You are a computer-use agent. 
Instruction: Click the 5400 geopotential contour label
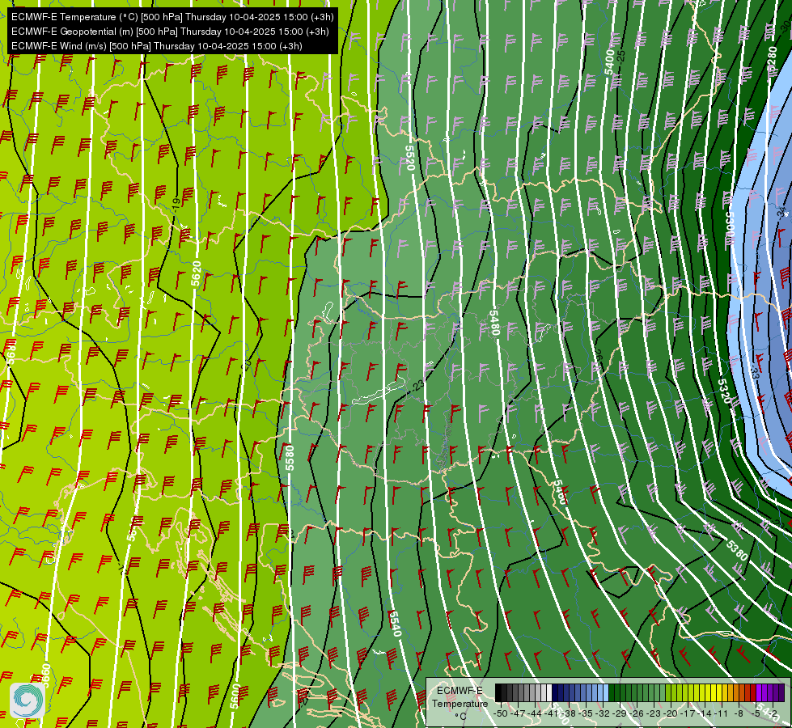click(x=610, y=62)
